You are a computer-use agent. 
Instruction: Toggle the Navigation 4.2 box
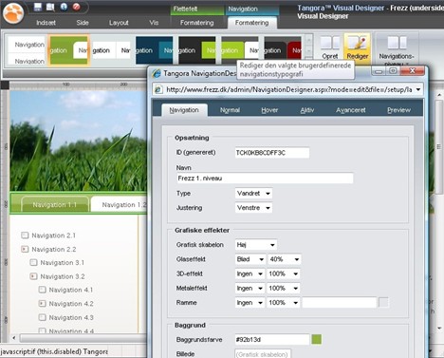(x=42, y=304)
